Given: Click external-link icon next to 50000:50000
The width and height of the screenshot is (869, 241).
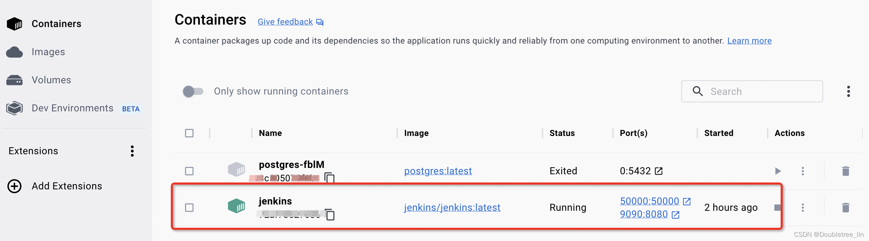Looking at the screenshot, I should [687, 201].
